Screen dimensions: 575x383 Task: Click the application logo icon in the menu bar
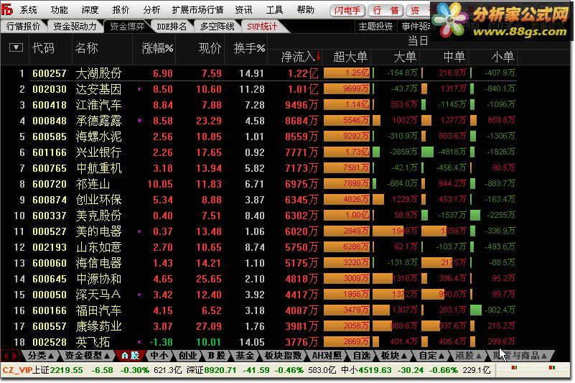click(x=7, y=9)
